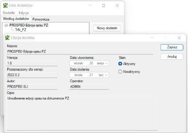Screen dimensions: 188x133
Task: Click the day number 30 in Data utworzenia
Action: pyautogui.click(x=91, y=63)
